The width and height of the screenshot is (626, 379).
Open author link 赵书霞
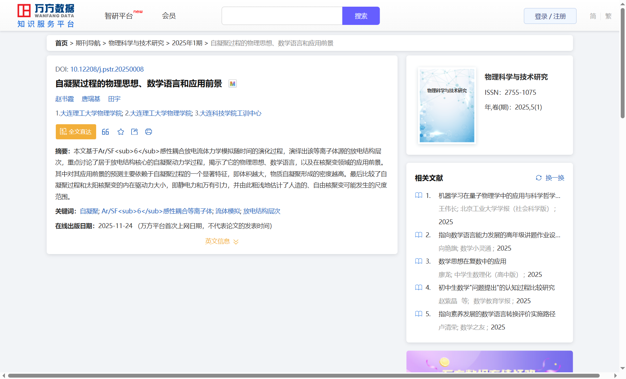tap(65, 99)
